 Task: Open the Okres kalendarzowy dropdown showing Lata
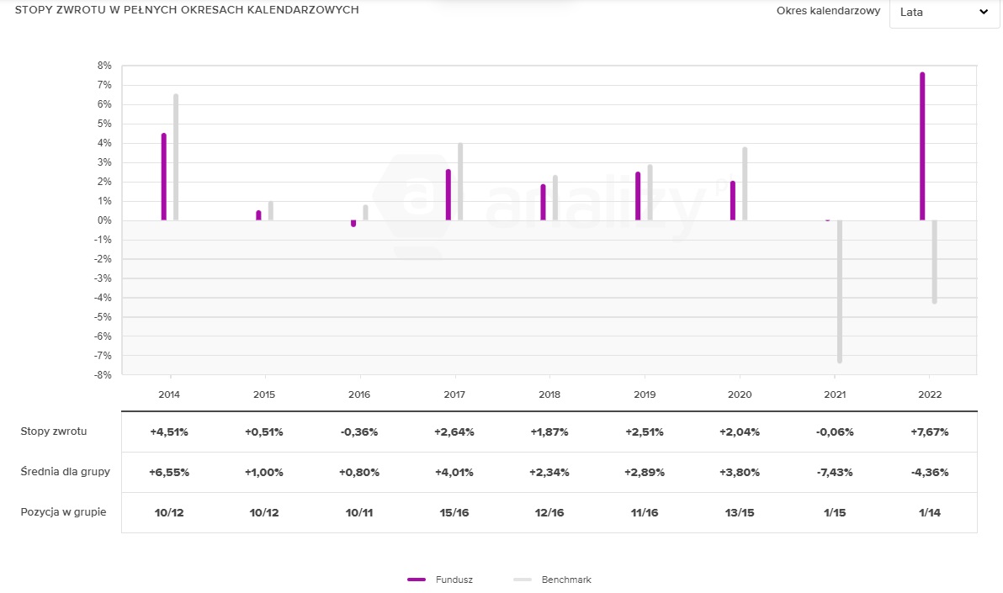tap(944, 13)
